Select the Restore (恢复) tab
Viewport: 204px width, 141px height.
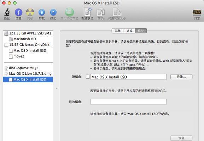coord(141,31)
